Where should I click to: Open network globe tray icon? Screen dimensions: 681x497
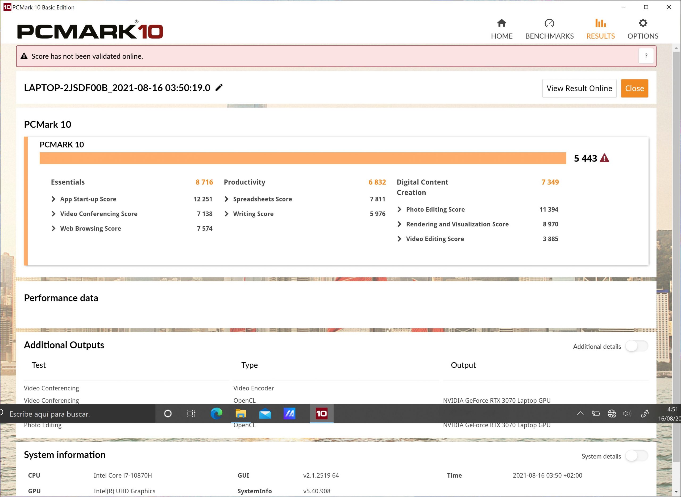click(x=612, y=413)
